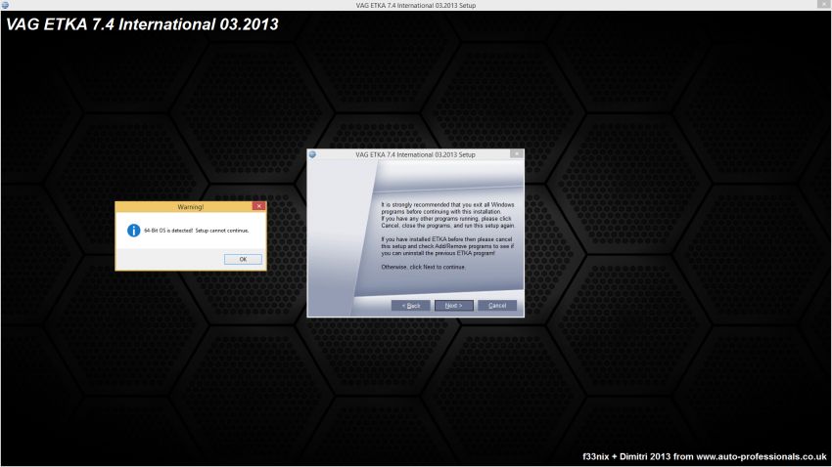Viewport: 832px width, 467px height.
Task: Click the Warning! dialog title
Action: pos(191,206)
